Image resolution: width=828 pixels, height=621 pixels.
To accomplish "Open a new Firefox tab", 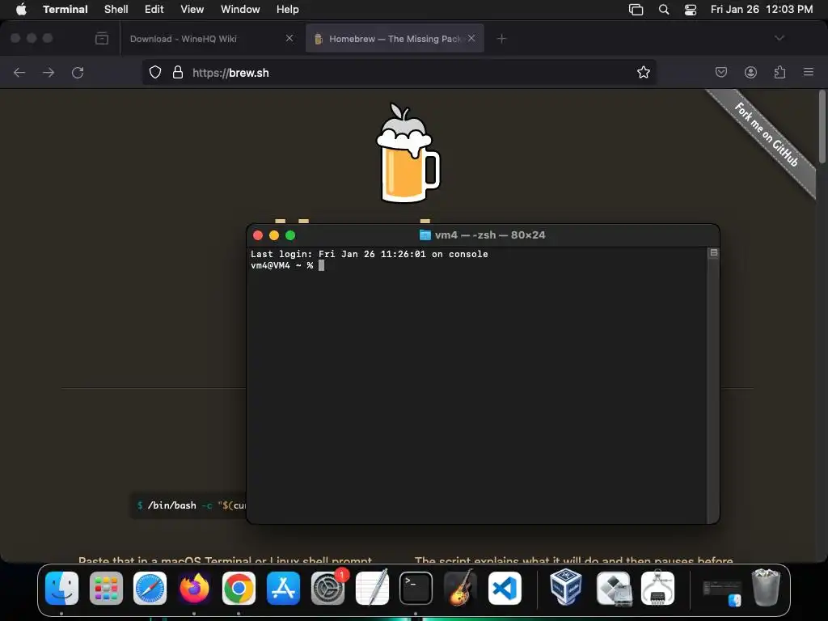I will pos(501,39).
